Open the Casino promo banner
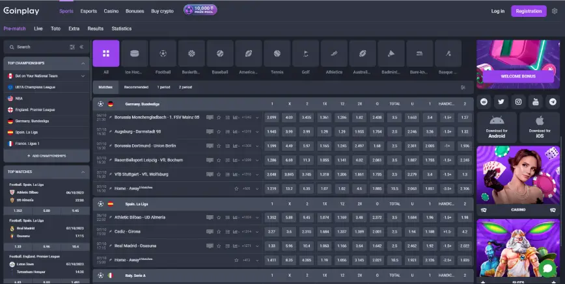 pyautogui.click(x=517, y=180)
